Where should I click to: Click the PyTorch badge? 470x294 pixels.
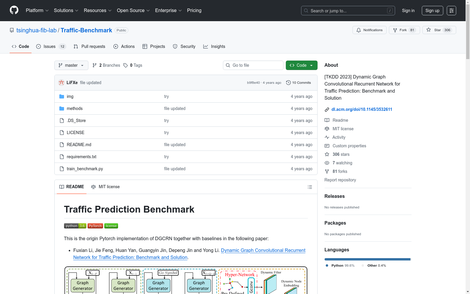(x=95, y=226)
